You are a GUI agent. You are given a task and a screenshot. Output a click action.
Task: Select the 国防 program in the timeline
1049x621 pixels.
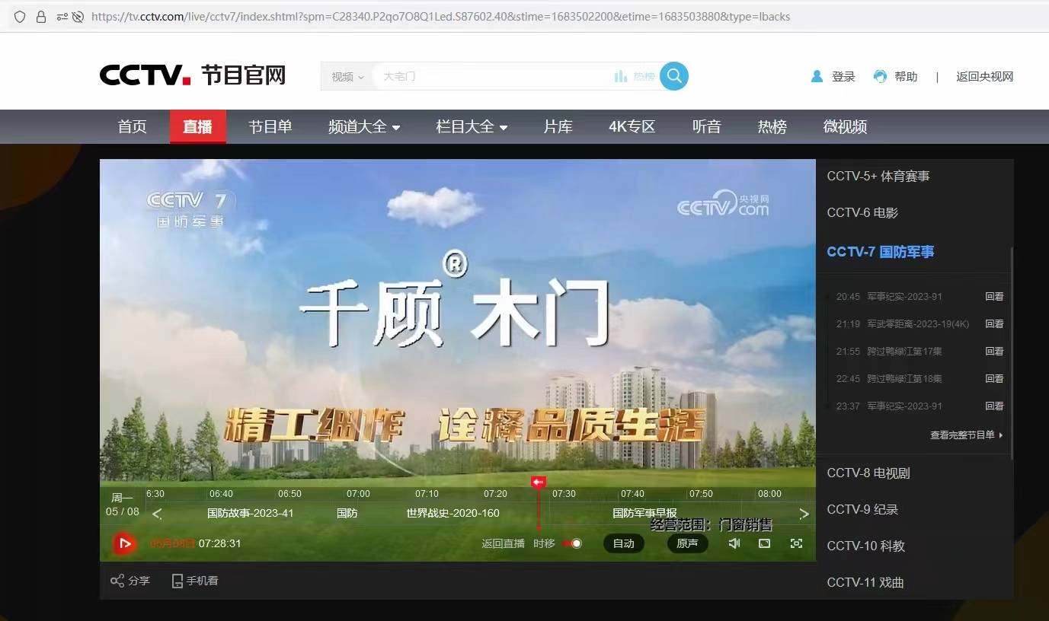click(347, 513)
